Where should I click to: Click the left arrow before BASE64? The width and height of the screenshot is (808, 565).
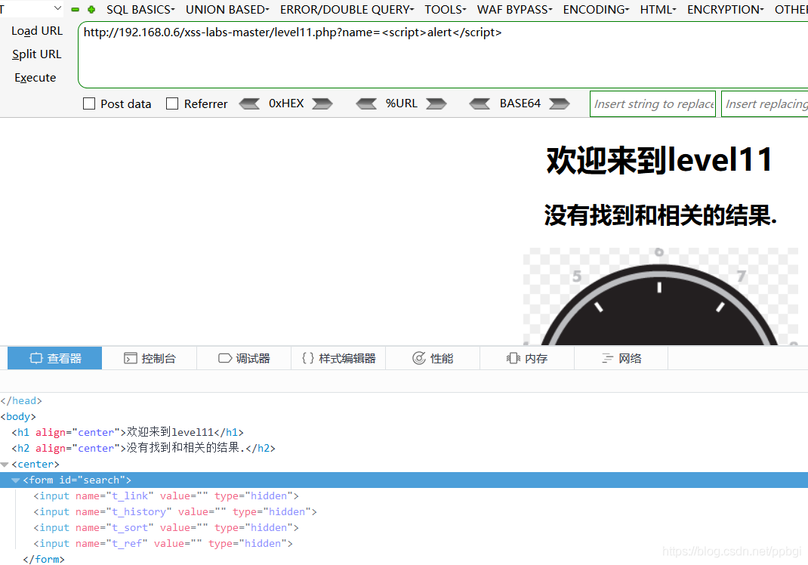[x=480, y=103]
